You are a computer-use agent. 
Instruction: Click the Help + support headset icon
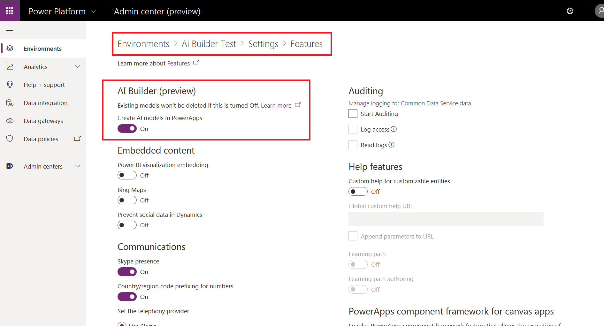click(10, 85)
